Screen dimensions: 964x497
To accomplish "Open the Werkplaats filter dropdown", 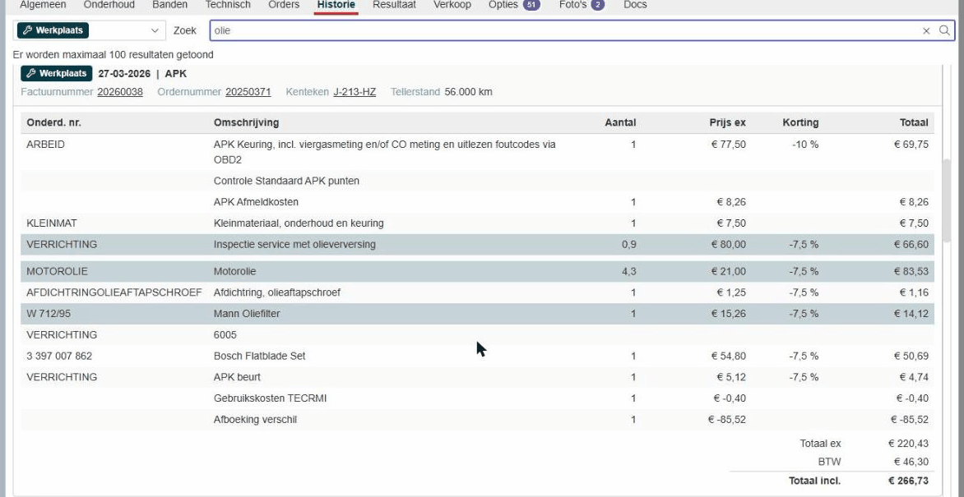I will tap(89, 30).
